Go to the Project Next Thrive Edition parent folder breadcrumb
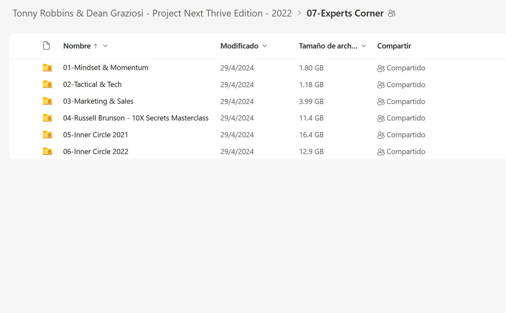Image resolution: width=506 pixels, height=313 pixels. [x=152, y=13]
